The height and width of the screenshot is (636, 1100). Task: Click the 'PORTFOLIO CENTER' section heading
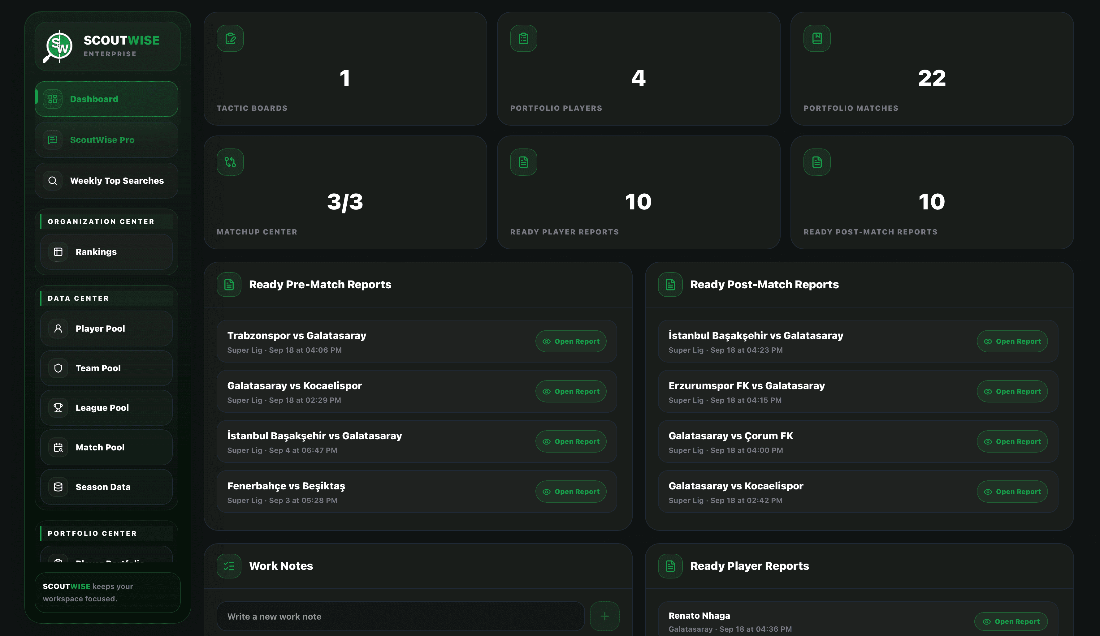pyautogui.click(x=92, y=534)
